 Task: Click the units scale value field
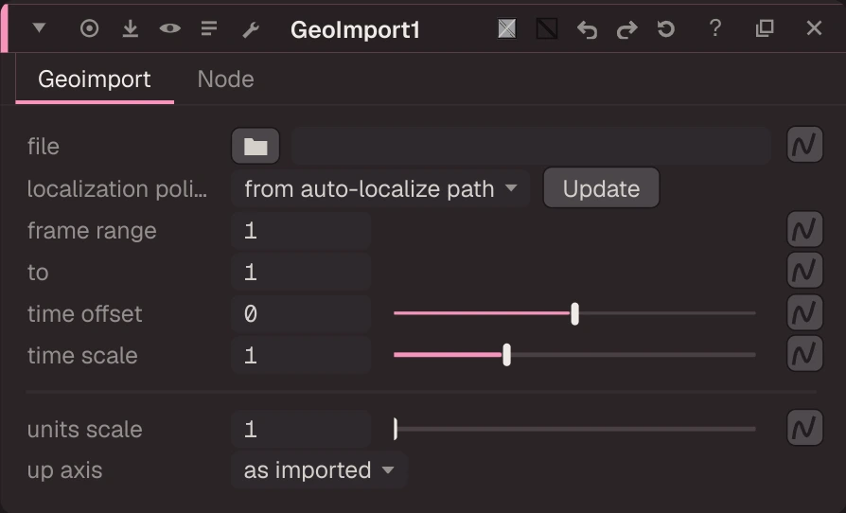click(301, 430)
